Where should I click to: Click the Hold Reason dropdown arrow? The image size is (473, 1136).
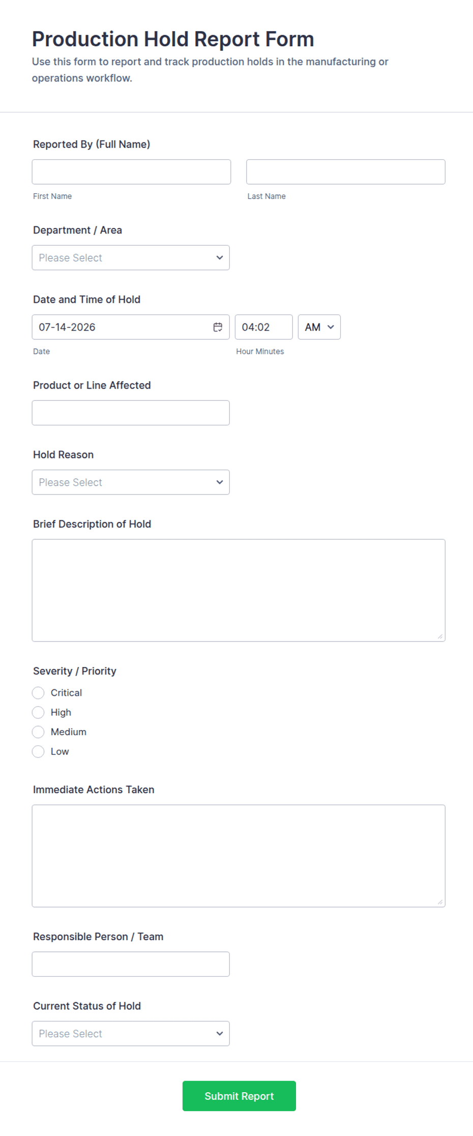pyautogui.click(x=220, y=482)
